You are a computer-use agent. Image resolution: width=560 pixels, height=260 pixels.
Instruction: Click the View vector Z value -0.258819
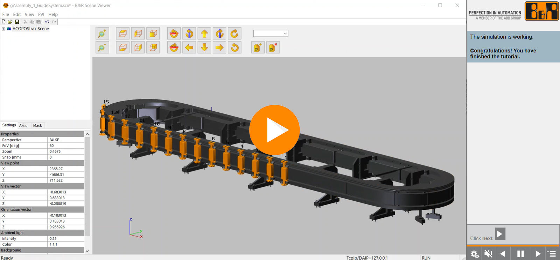pos(66,204)
